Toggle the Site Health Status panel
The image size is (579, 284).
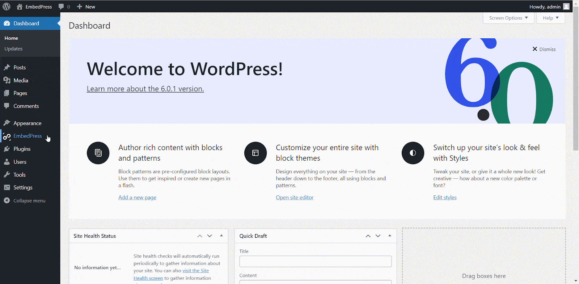[221, 236]
